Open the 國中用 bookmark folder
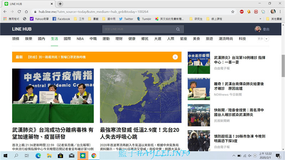This screenshot has width=285, height=160. 109,19
